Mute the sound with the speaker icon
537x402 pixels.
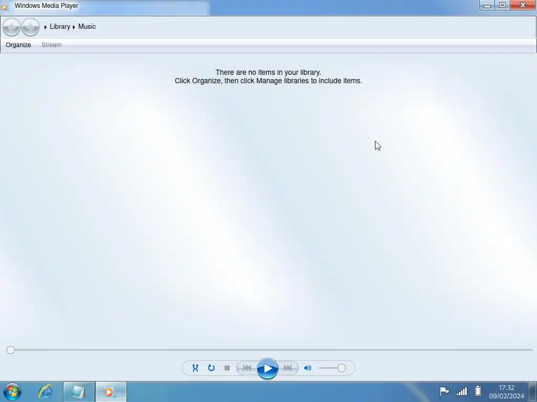pyautogui.click(x=307, y=368)
